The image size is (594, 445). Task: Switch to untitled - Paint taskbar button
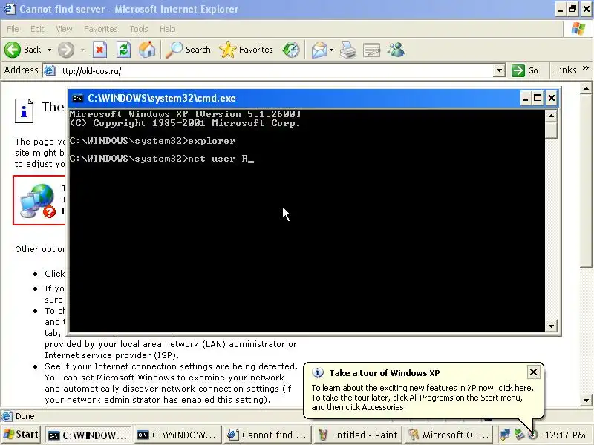coord(358,435)
